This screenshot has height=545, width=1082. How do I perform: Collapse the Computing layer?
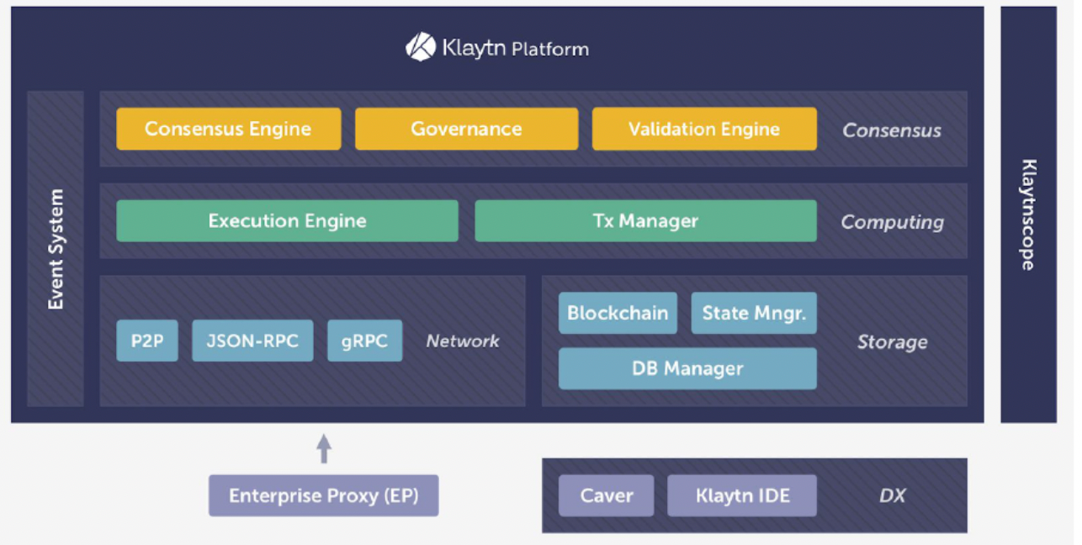tap(892, 222)
